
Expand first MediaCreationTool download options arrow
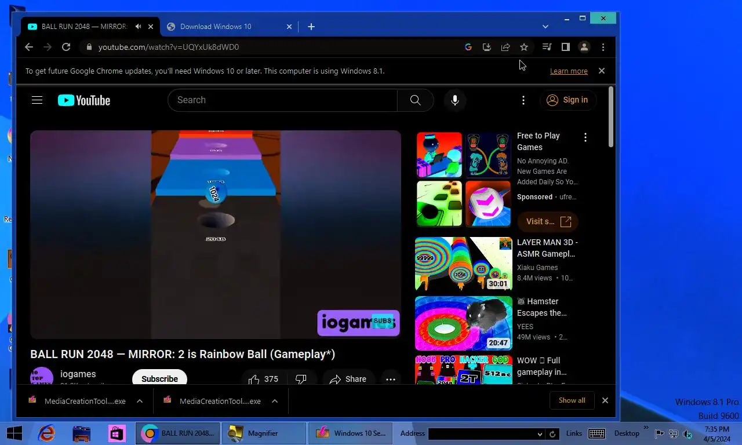140,401
